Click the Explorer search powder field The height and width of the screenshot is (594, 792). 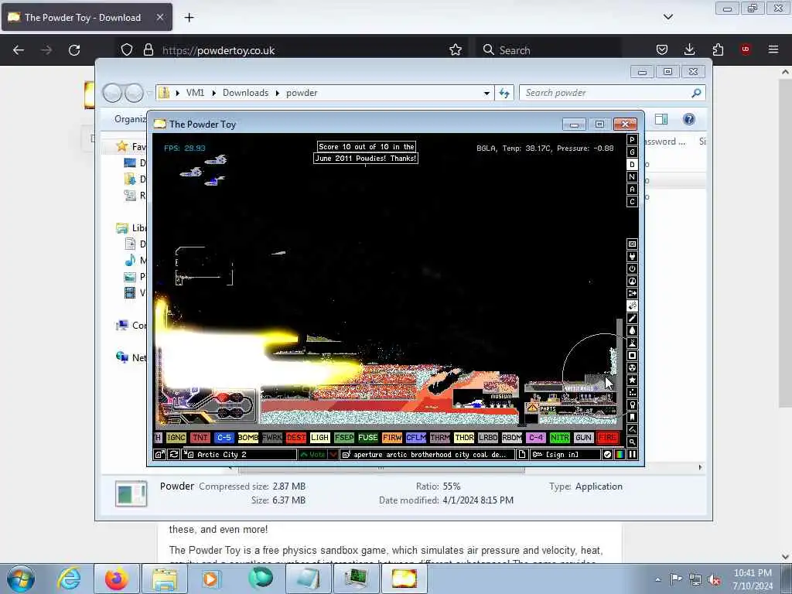(x=613, y=93)
